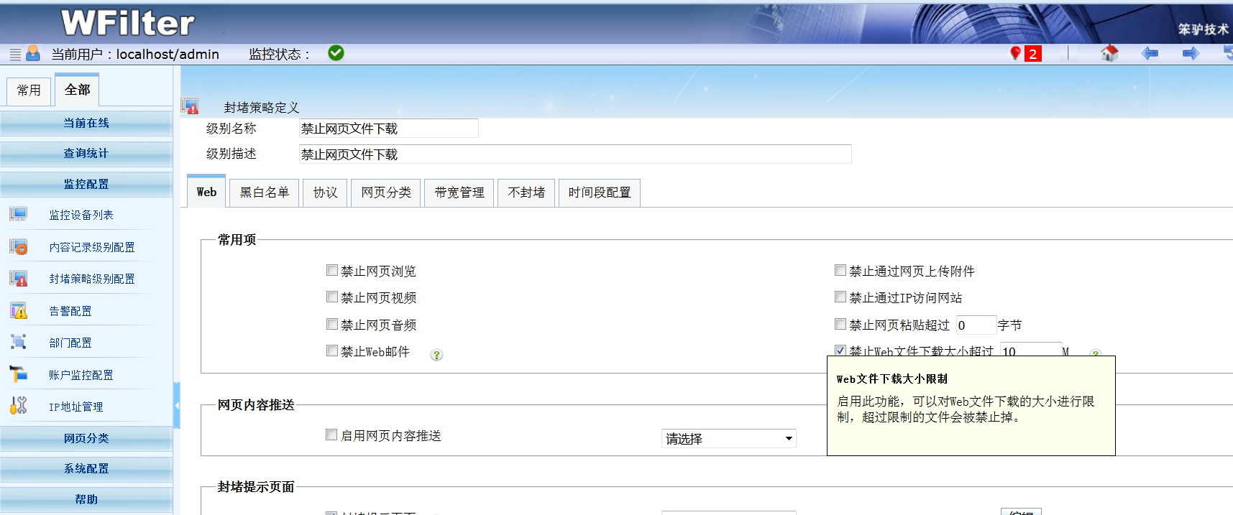Check the 禁止通过网页上传附件 option
Screen dimensions: 1233x515
tap(840, 271)
